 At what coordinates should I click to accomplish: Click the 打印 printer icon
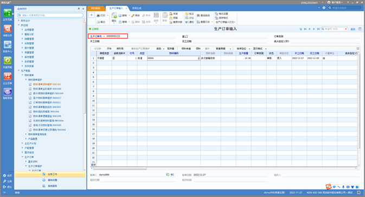click(98, 16)
